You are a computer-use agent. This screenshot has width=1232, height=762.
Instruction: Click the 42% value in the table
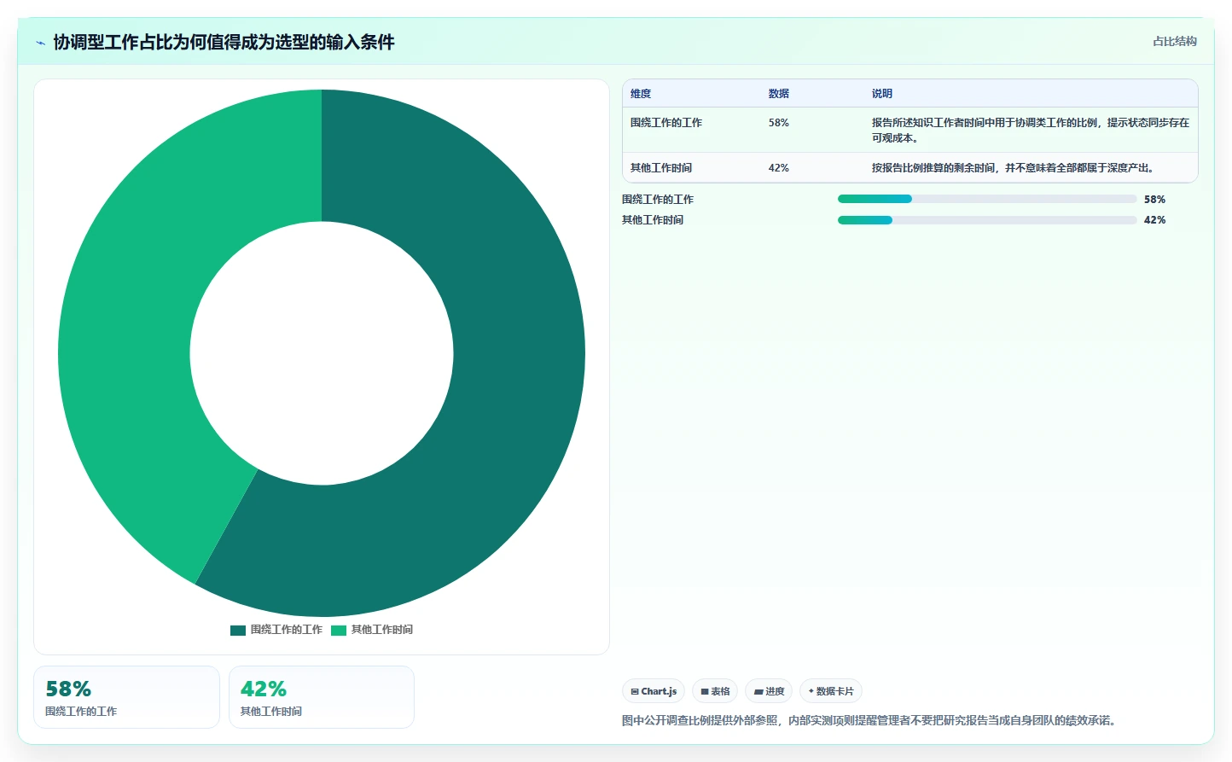(779, 168)
